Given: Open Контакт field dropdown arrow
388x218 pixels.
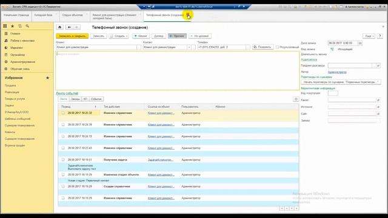Looking at the screenshot, I should click(x=189, y=47).
